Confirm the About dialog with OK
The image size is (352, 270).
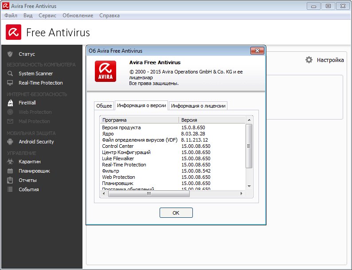coord(176,212)
